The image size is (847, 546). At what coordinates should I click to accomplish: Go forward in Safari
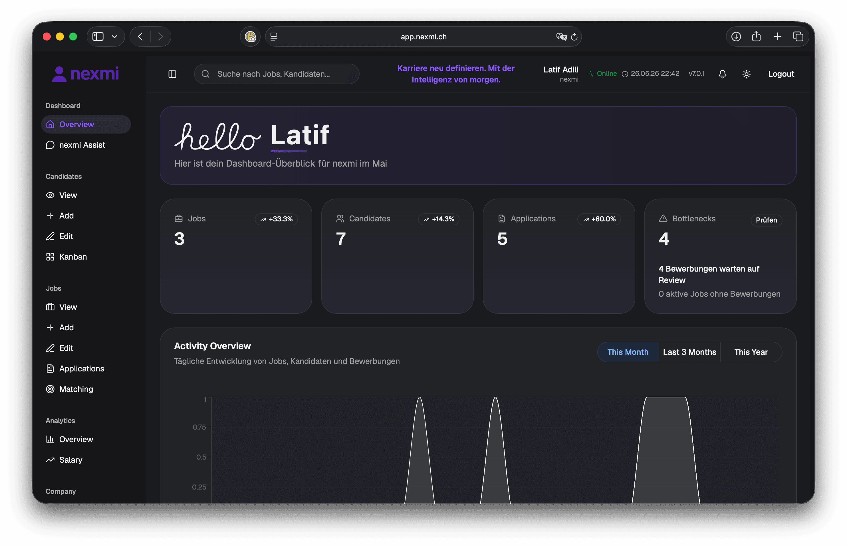pos(160,37)
